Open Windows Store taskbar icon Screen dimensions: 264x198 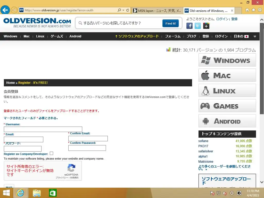pos(53,193)
